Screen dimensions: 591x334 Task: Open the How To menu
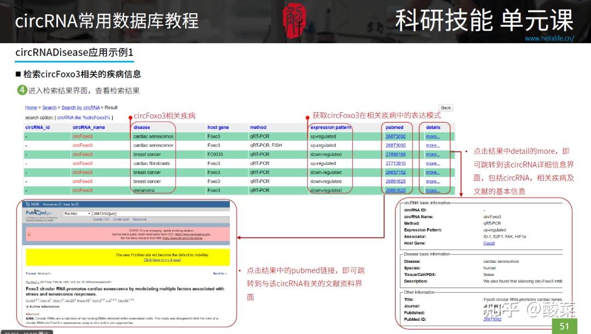(69, 204)
